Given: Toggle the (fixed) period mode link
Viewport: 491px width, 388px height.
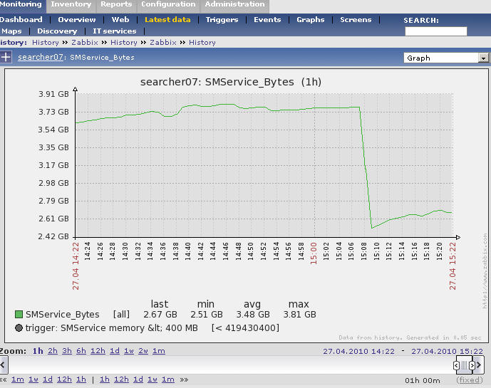Looking at the screenshot, I should pos(470,380).
